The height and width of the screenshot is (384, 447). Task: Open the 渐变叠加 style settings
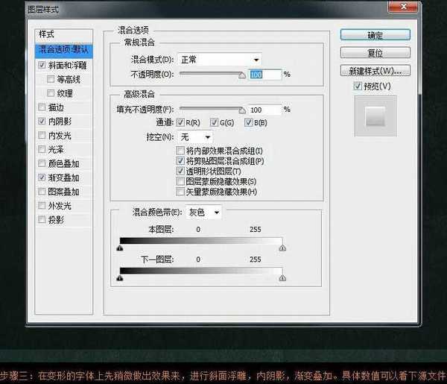[x=63, y=177]
